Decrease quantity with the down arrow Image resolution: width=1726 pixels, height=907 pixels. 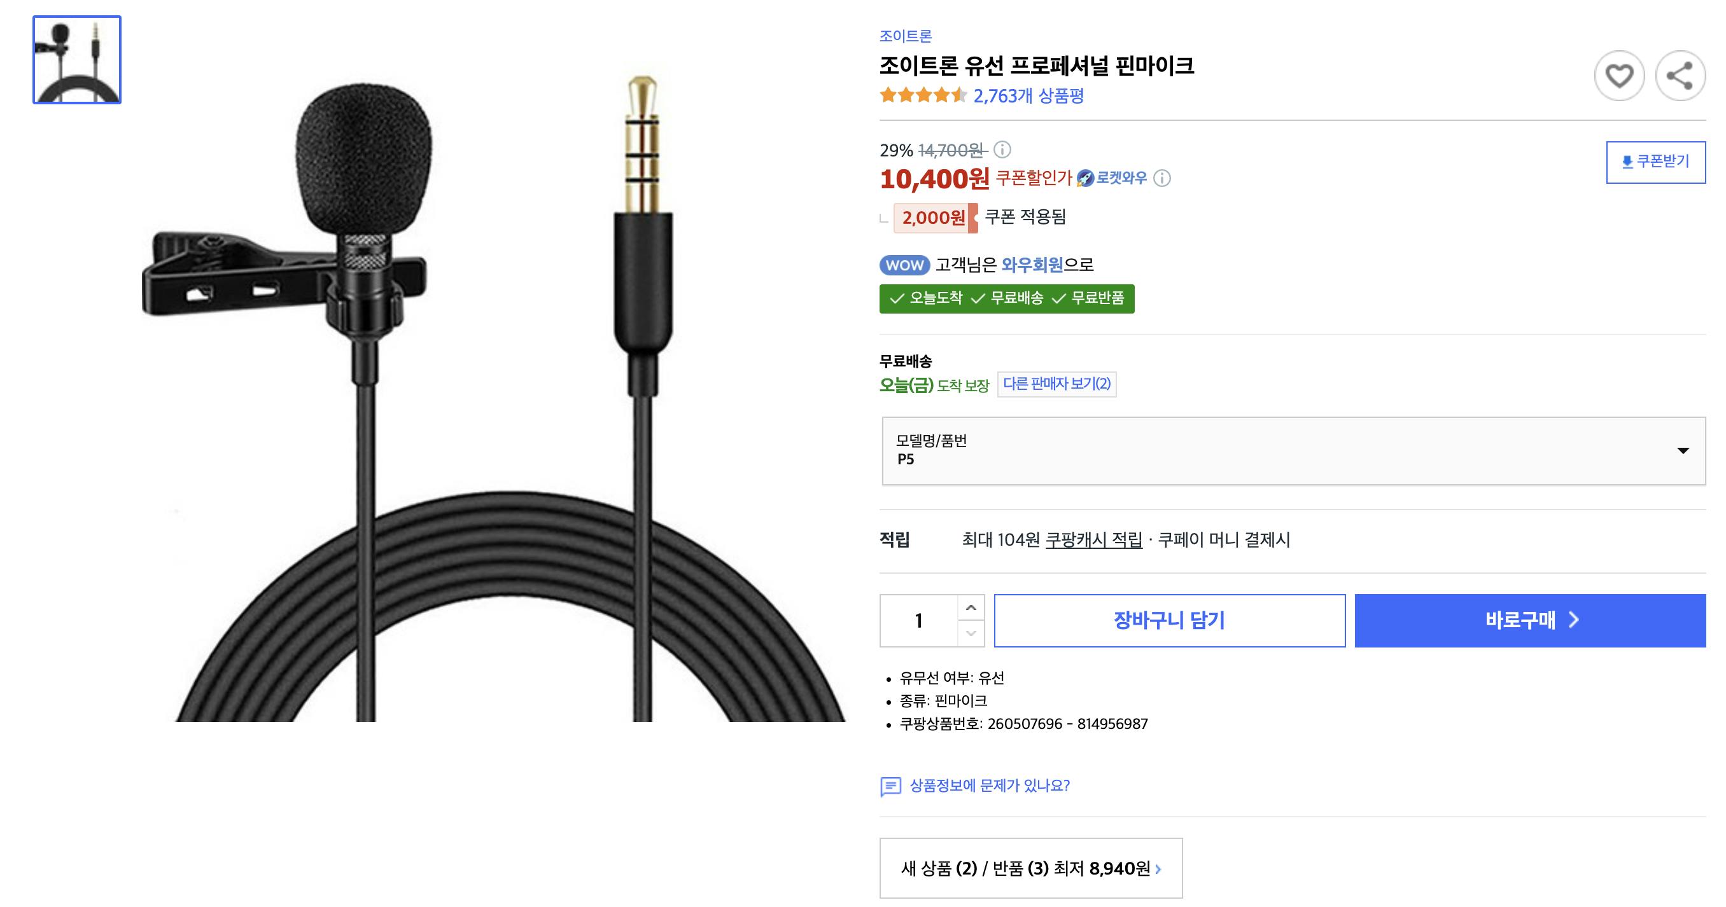click(x=971, y=633)
